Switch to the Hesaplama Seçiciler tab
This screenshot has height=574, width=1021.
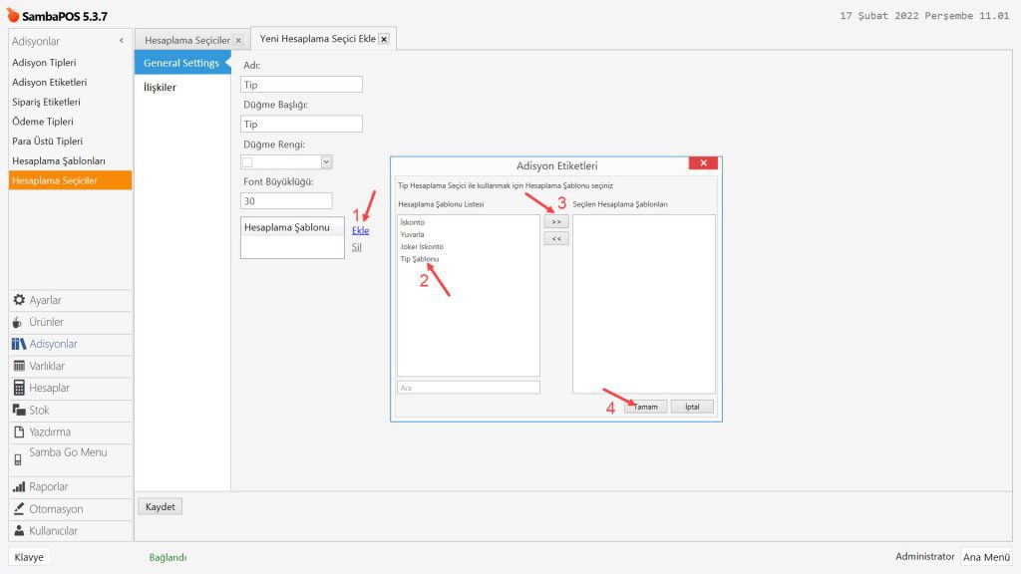(186, 40)
